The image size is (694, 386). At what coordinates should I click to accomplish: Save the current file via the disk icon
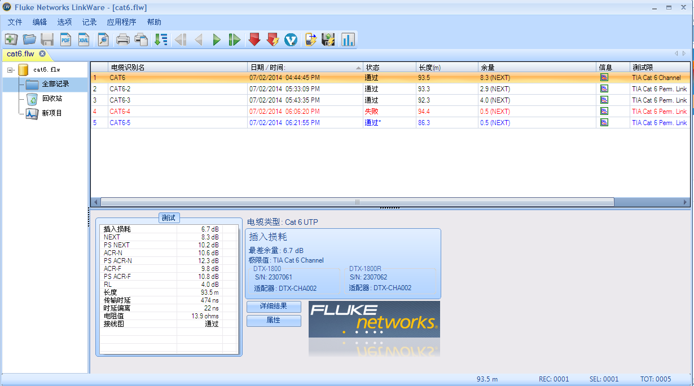point(47,39)
